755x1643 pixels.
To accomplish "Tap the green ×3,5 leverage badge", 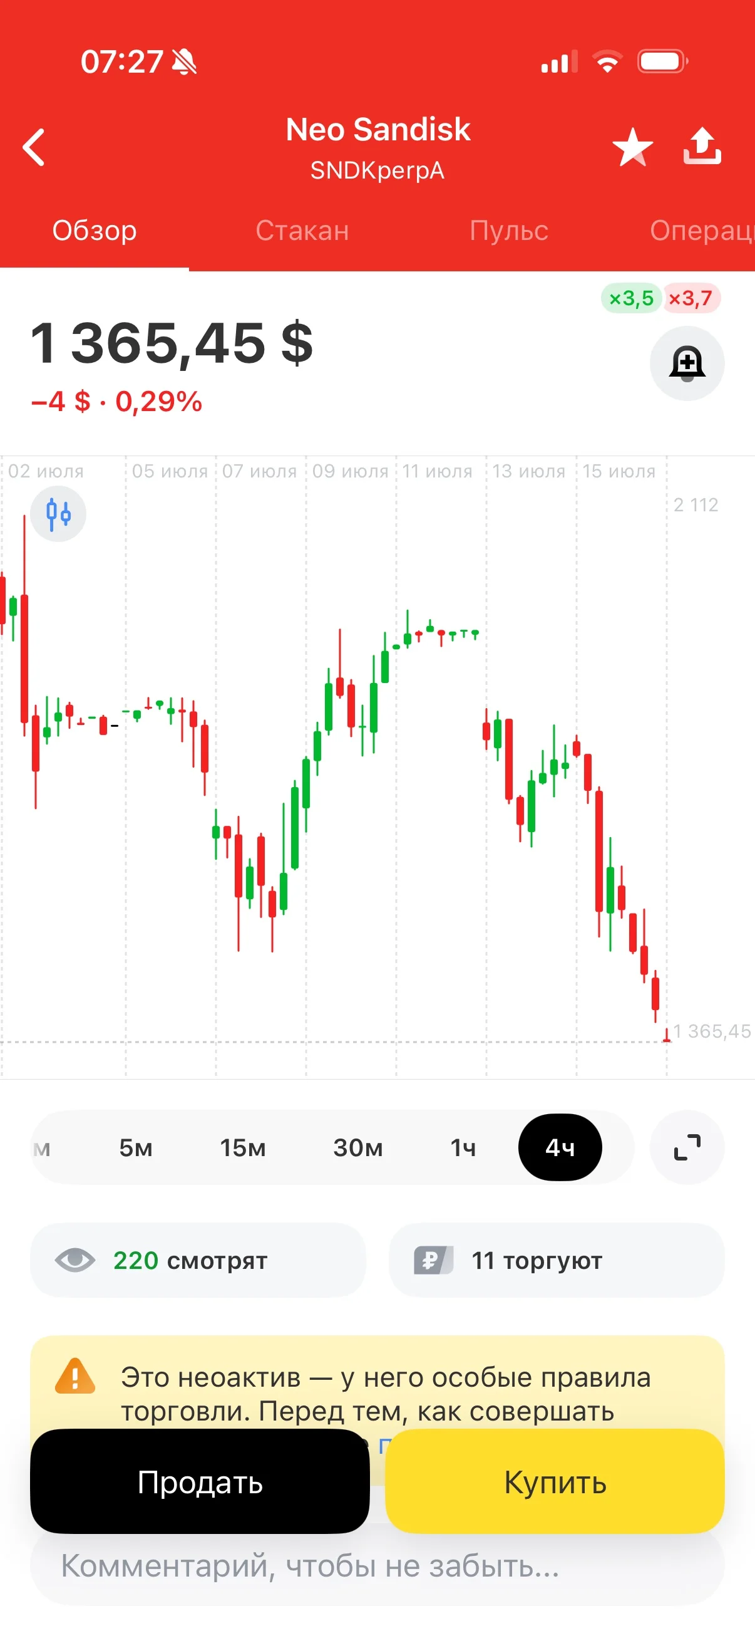I will [631, 298].
